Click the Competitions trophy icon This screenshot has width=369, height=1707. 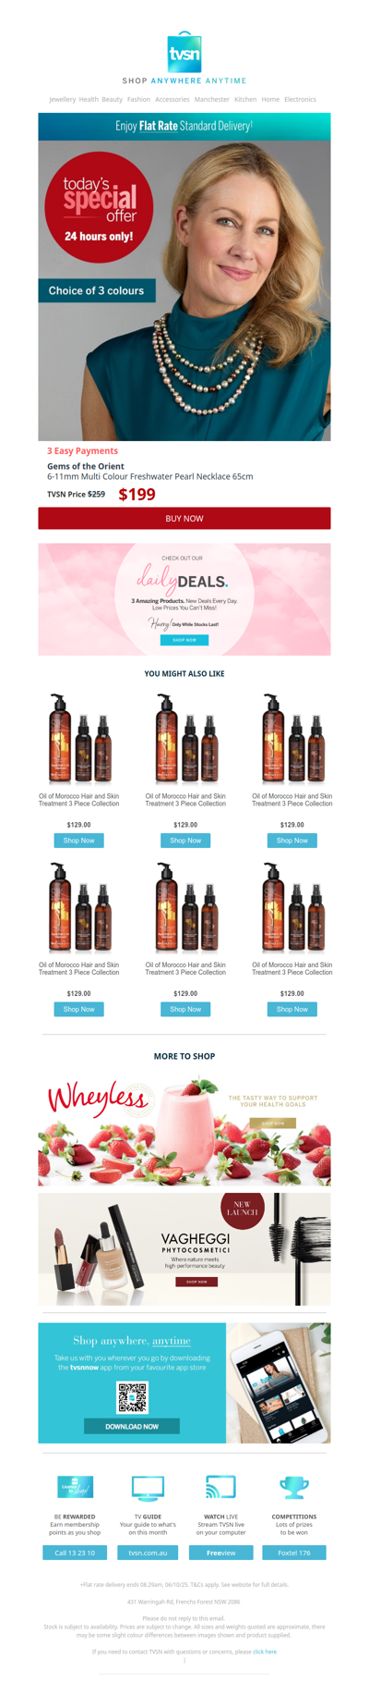(294, 1487)
